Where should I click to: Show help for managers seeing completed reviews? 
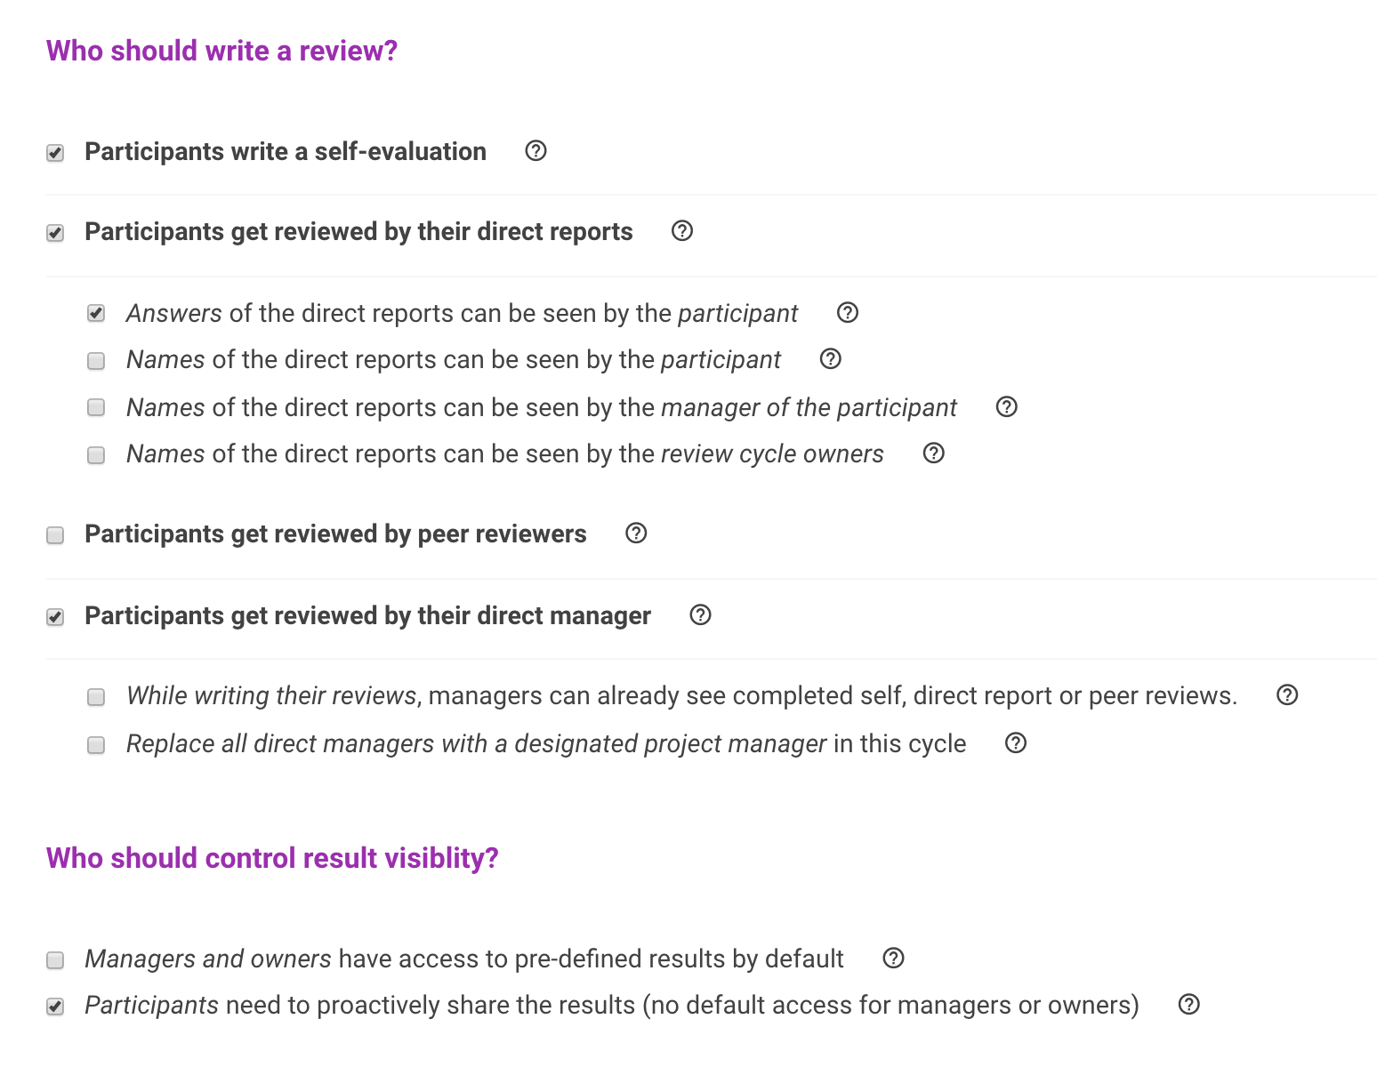(1287, 695)
